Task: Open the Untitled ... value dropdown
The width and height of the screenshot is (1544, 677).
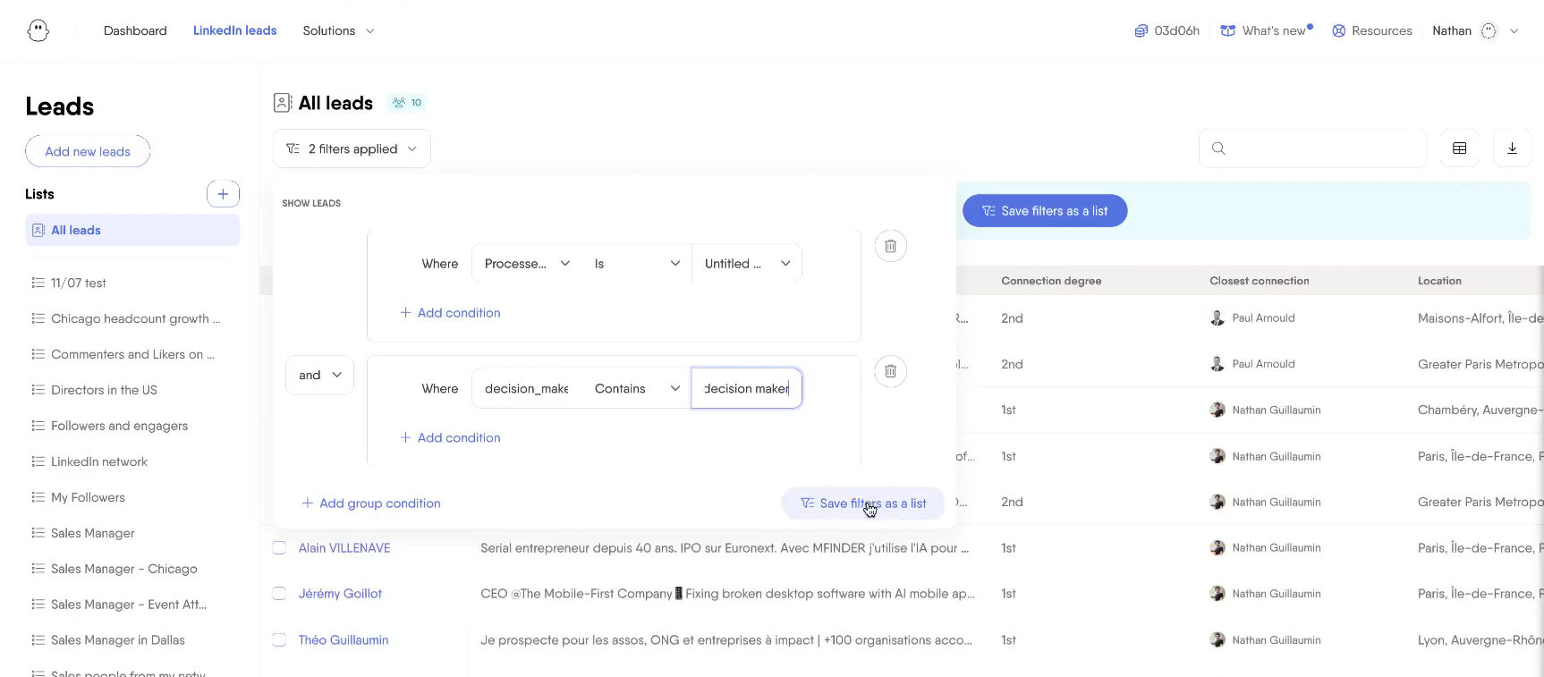Action: tap(747, 264)
